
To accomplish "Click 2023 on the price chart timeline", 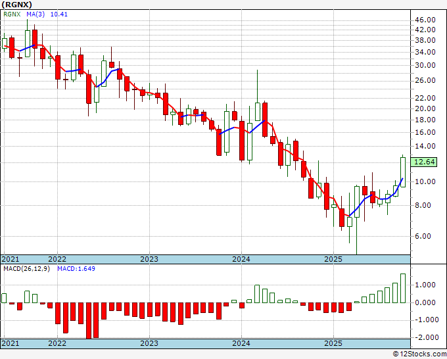I will (149, 259).
